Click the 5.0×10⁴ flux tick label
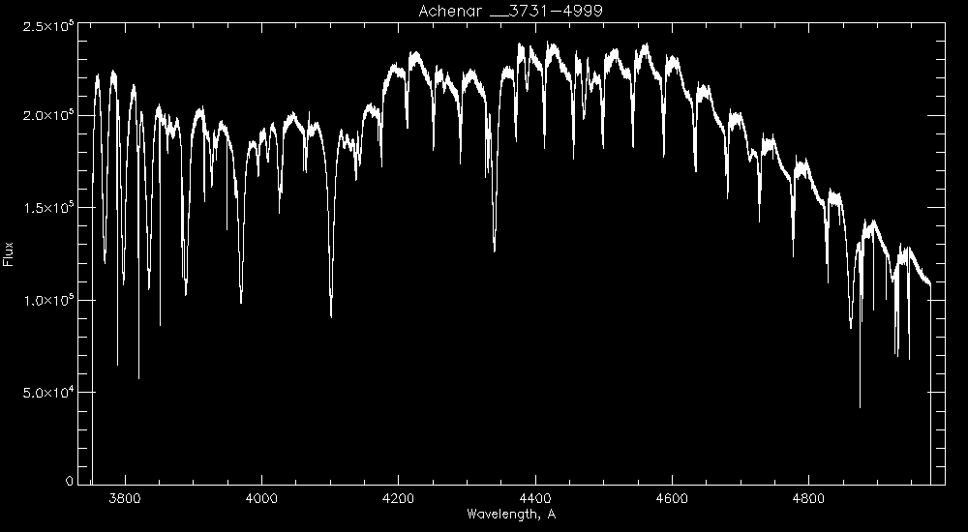Image resolution: width=968 pixels, height=532 pixels. click(x=47, y=393)
